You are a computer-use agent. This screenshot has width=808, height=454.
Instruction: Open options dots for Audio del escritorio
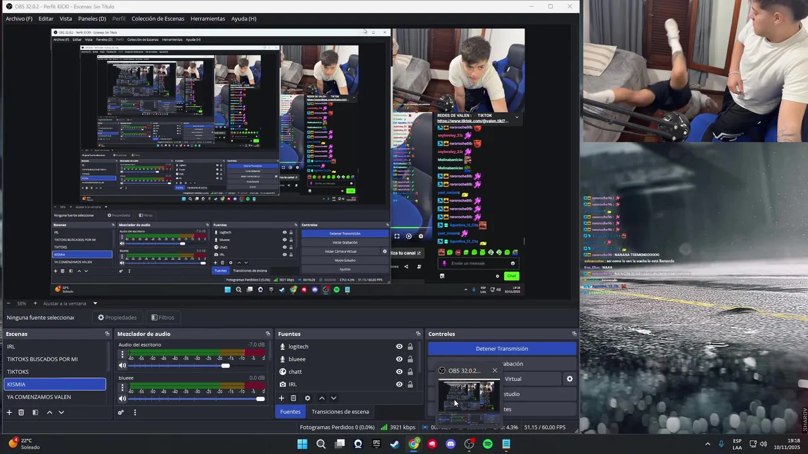click(122, 355)
